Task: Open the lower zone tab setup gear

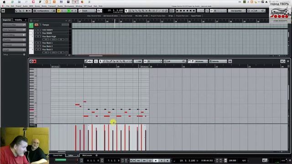Action: (x=96, y=155)
